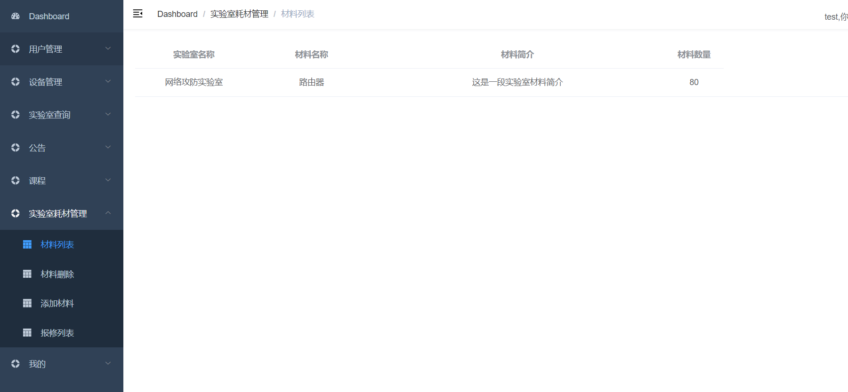Open the 实验室查询 sidebar menu
The height and width of the screenshot is (392, 848).
point(62,115)
